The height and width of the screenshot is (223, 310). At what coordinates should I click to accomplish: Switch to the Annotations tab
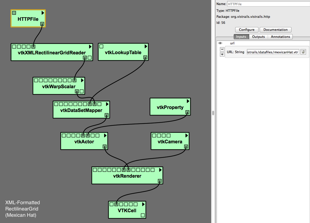coord(280,37)
